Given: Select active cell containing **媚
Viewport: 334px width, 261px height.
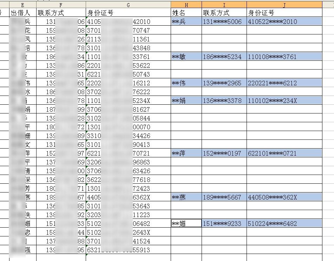Looking at the screenshot, I should point(186,223).
